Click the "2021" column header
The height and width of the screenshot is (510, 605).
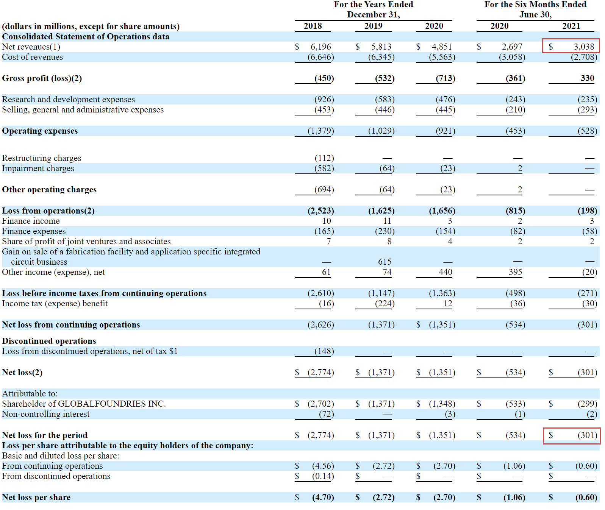click(x=571, y=26)
